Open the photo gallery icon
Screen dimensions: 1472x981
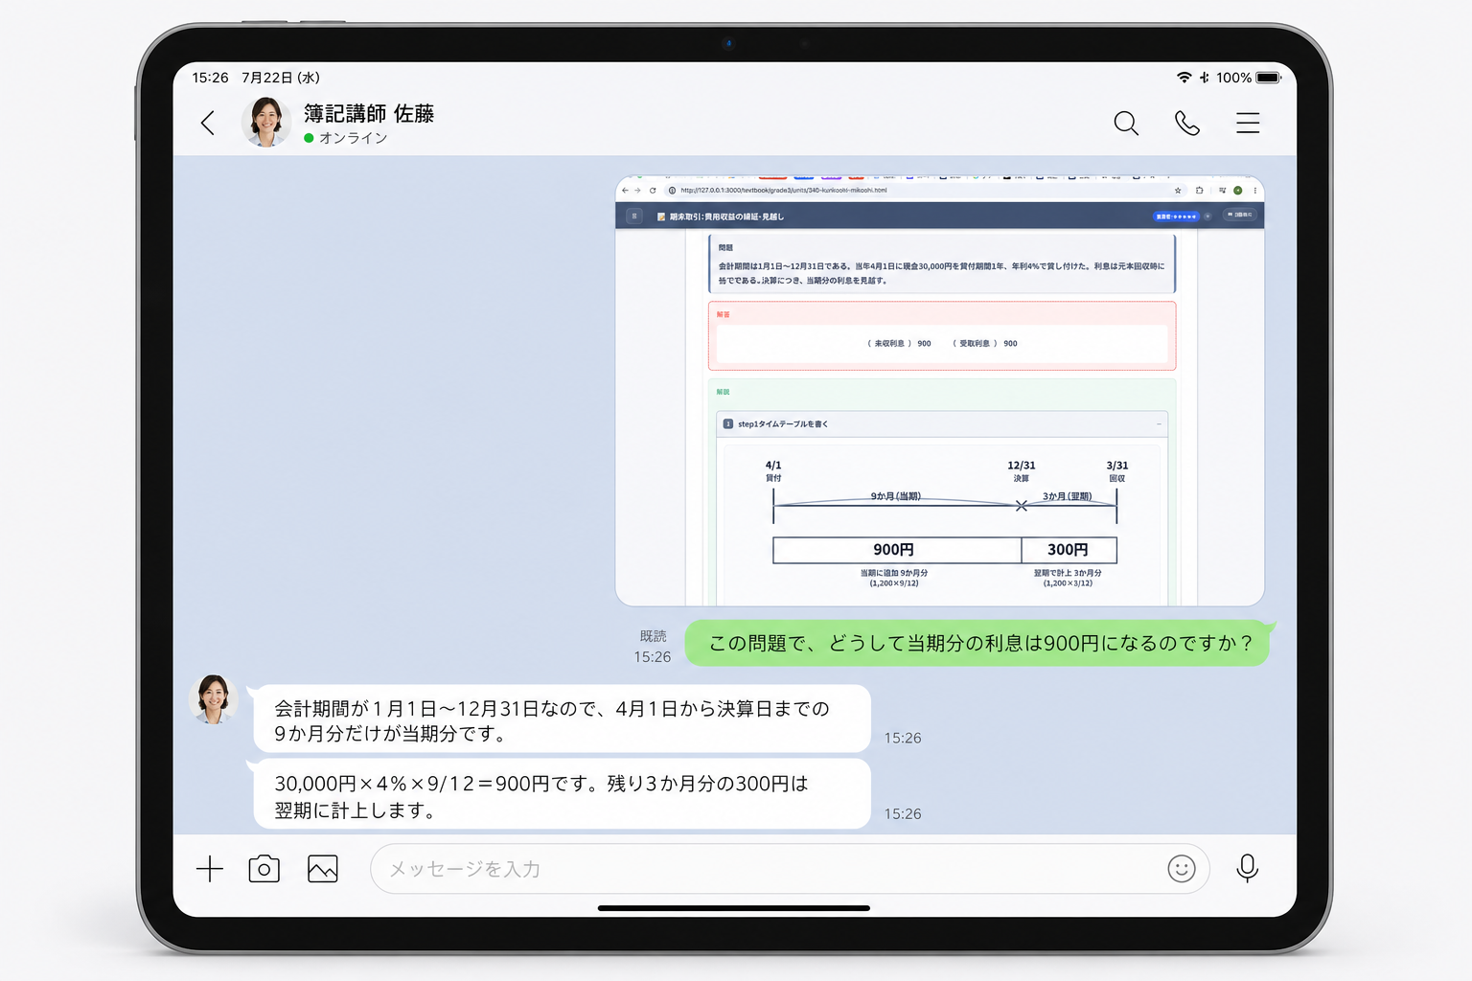pos(323,869)
